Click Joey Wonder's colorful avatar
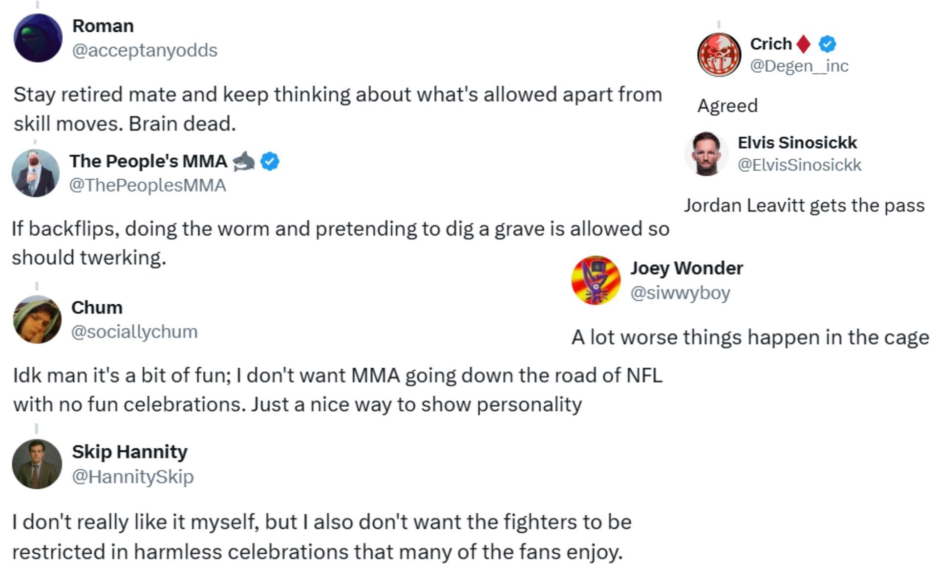Image resolution: width=938 pixels, height=586 pixels. click(x=596, y=280)
